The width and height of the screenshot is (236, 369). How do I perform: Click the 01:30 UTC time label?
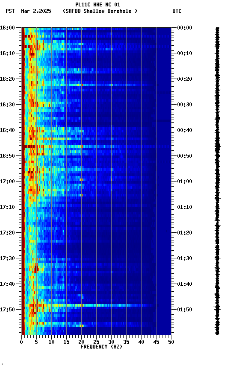click(185, 258)
